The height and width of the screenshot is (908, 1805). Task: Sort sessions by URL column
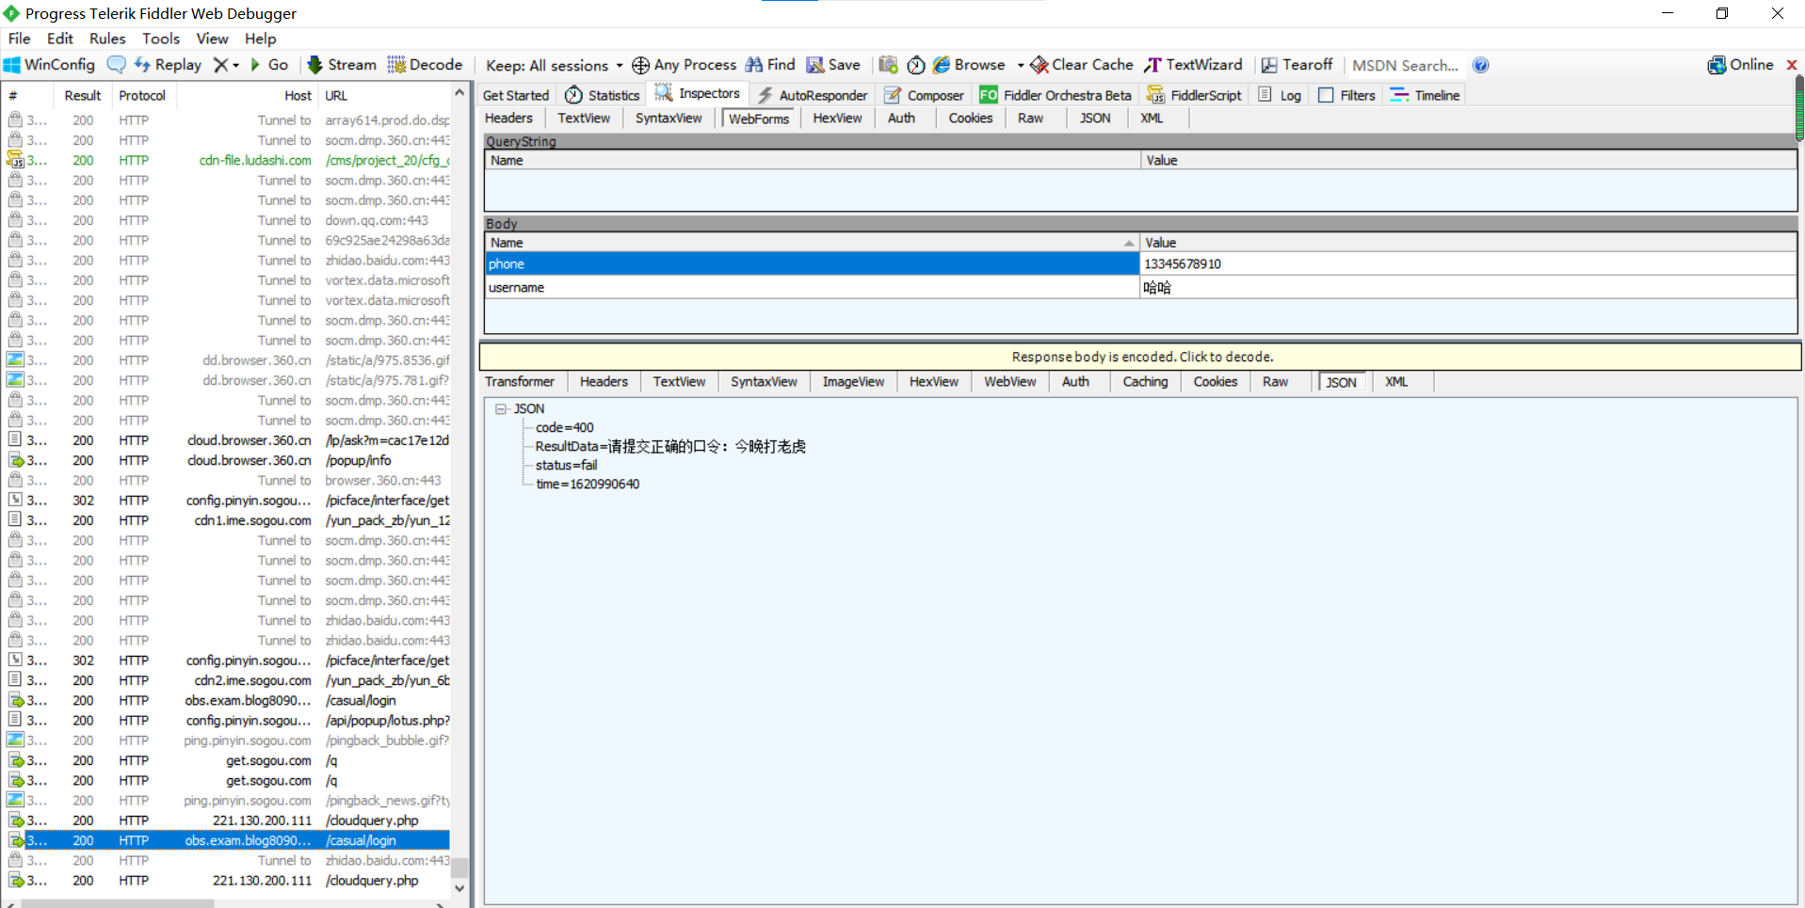[384, 95]
